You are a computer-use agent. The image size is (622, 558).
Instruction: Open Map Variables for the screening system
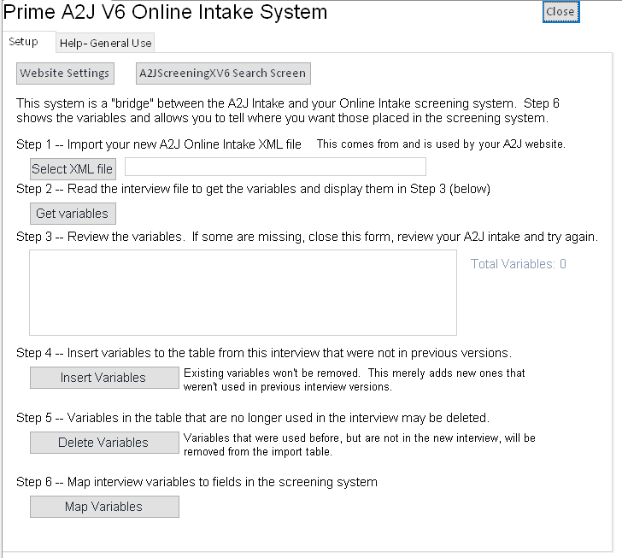click(104, 507)
